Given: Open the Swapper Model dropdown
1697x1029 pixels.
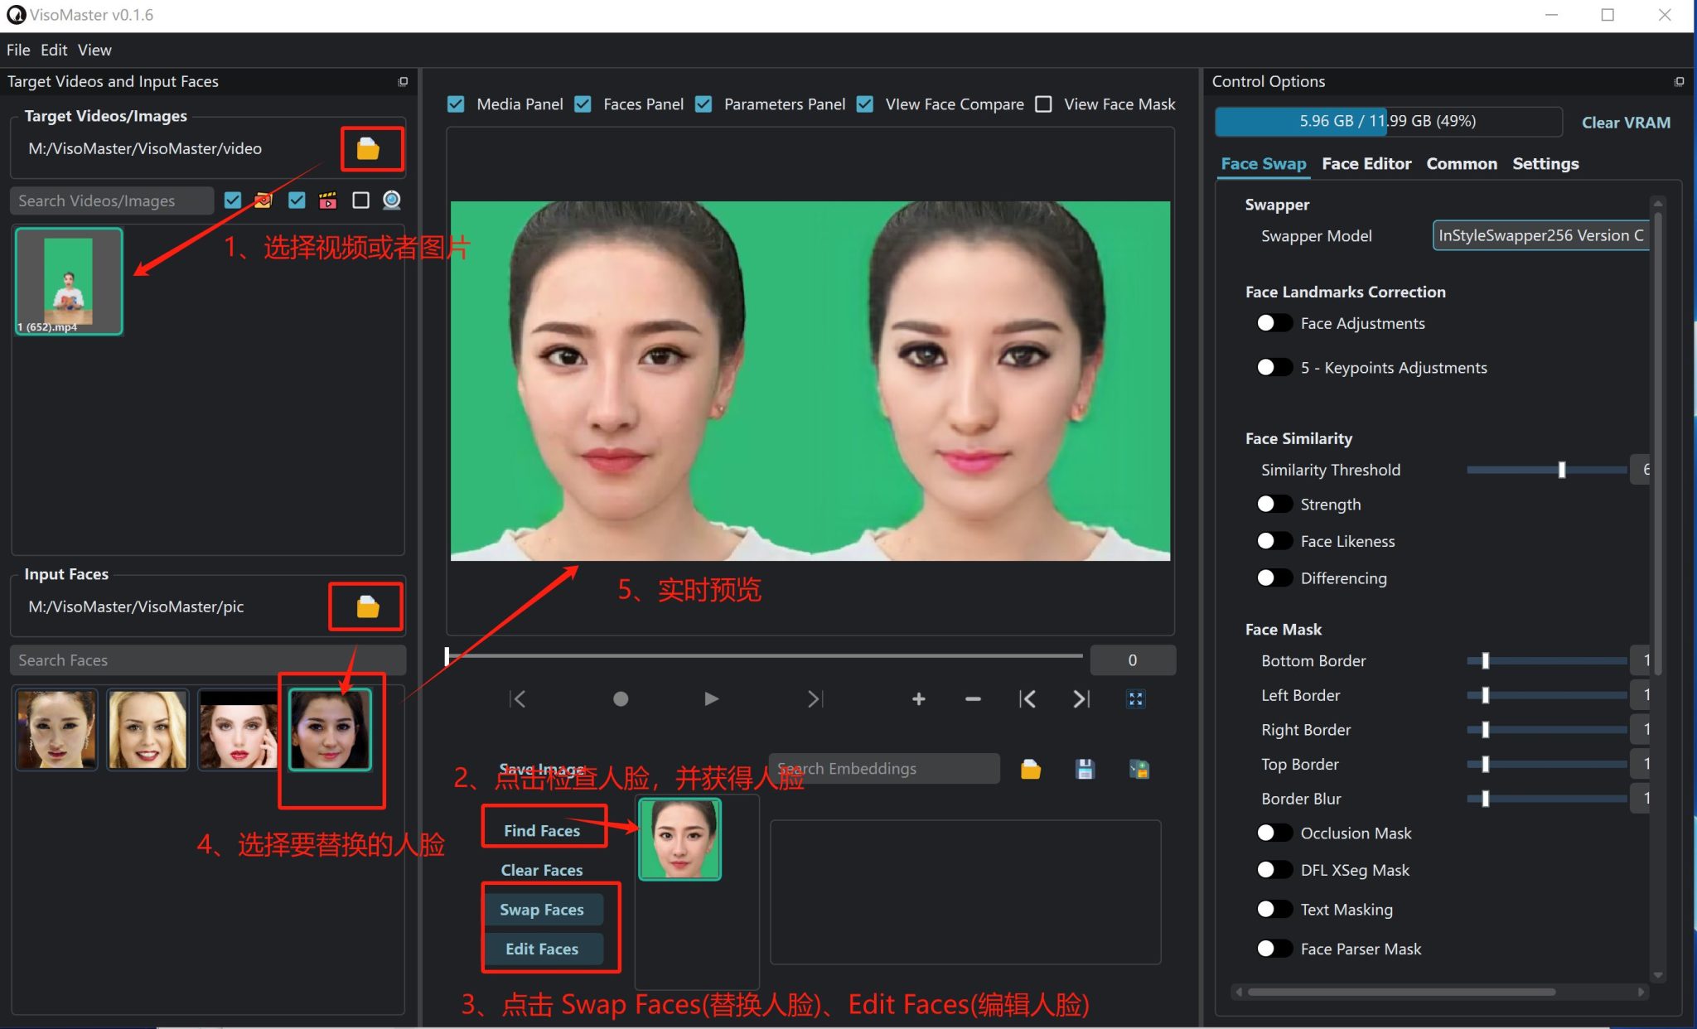Looking at the screenshot, I should click(1540, 235).
